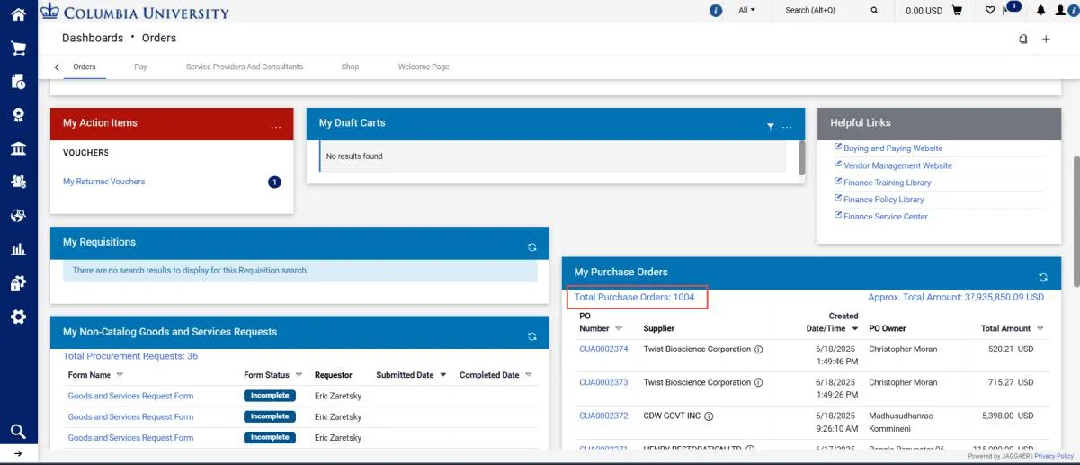Open My Action Items ellipsis menu

click(276, 126)
